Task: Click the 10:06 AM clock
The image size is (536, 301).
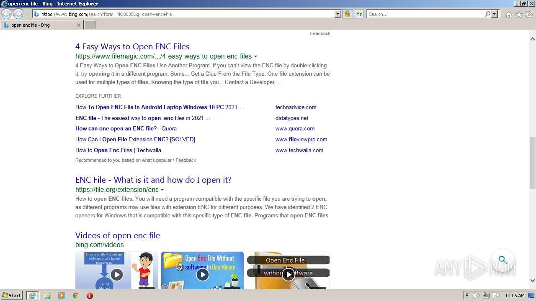Action: pos(515,296)
